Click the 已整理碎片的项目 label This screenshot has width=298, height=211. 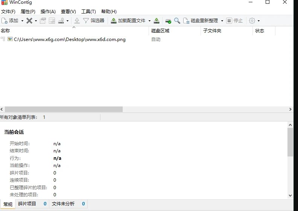29,187
